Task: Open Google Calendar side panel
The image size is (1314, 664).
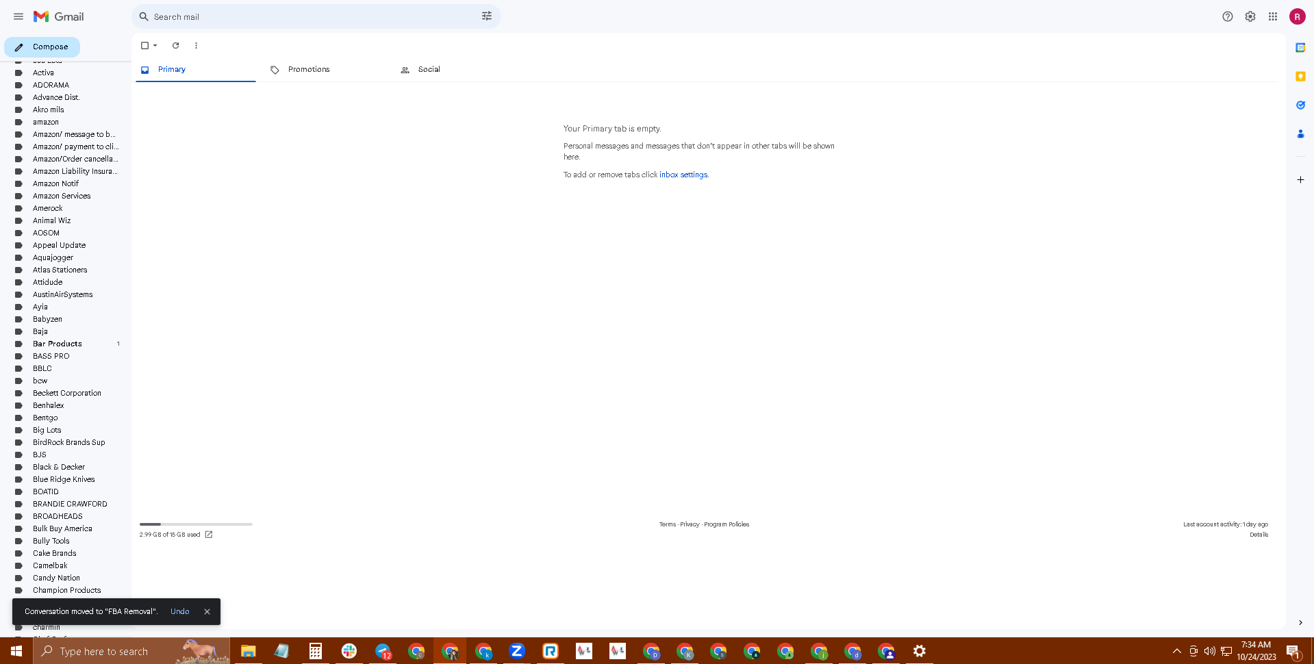Action: (x=1300, y=47)
